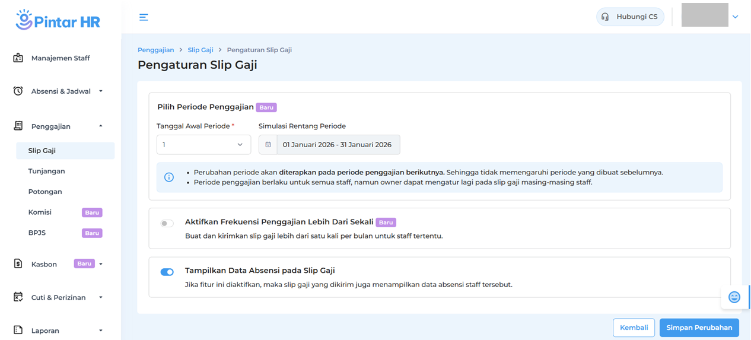This screenshot has height=340, width=751.
Task: Open the smiley feedback widget
Action: 734,297
